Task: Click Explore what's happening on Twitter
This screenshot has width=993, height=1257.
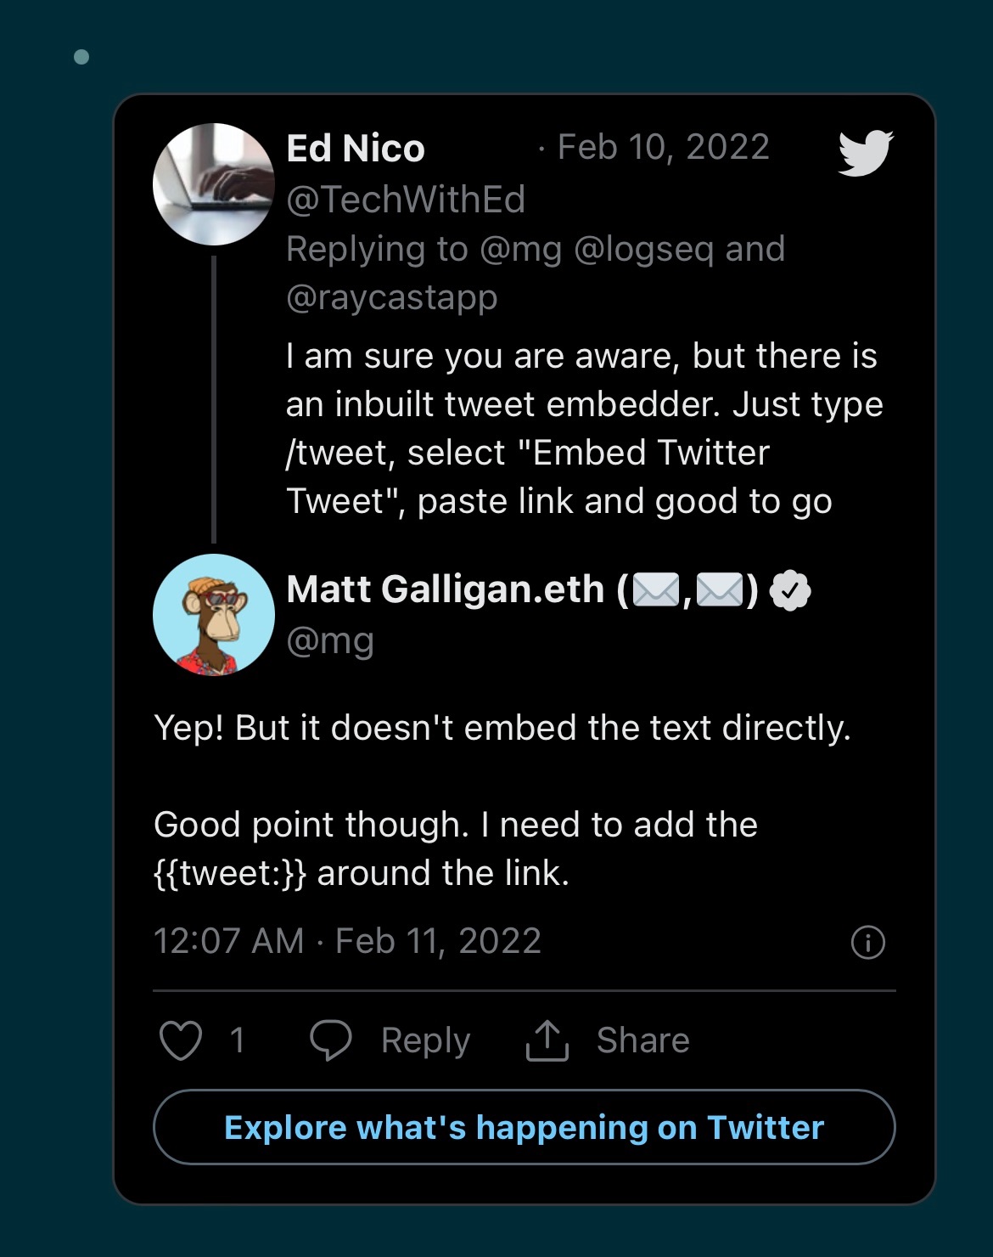Action: tap(525, 1127)
